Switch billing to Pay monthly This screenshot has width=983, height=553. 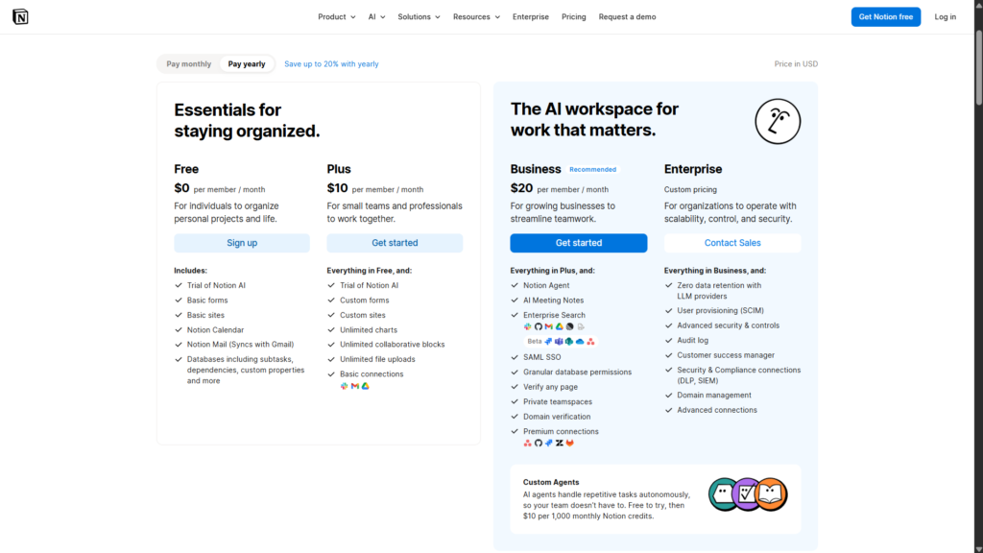[x=189, y=64]
